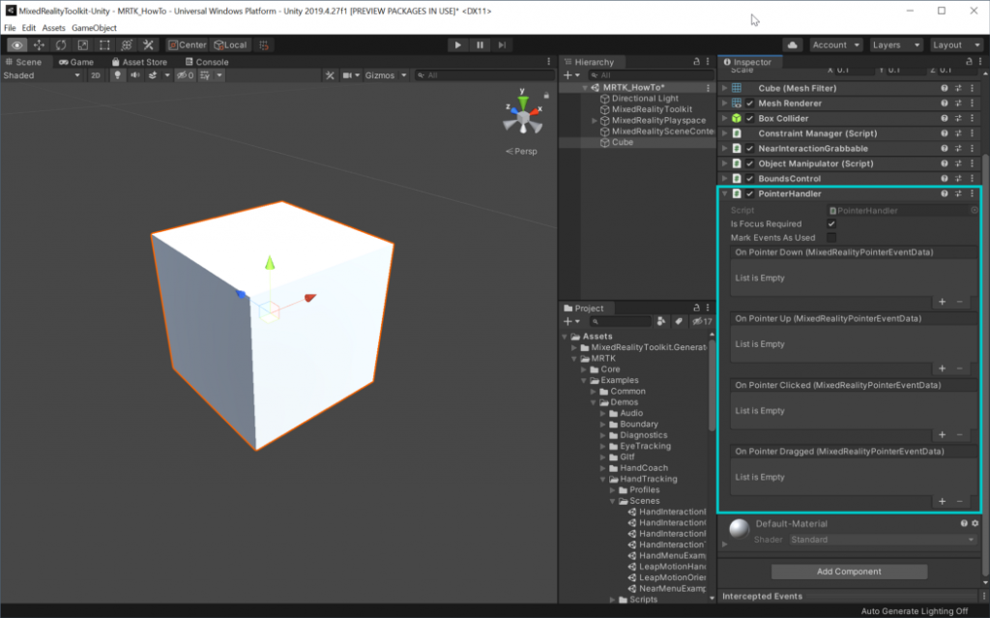Select the Rotate tool
Viewport: 990px width, 618px height.
point(62,44)
